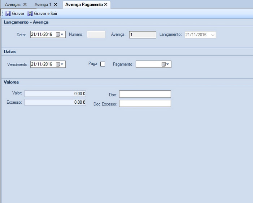
Task: Click the Vencimento date text 21/11/2016
Action: point(42,64)
